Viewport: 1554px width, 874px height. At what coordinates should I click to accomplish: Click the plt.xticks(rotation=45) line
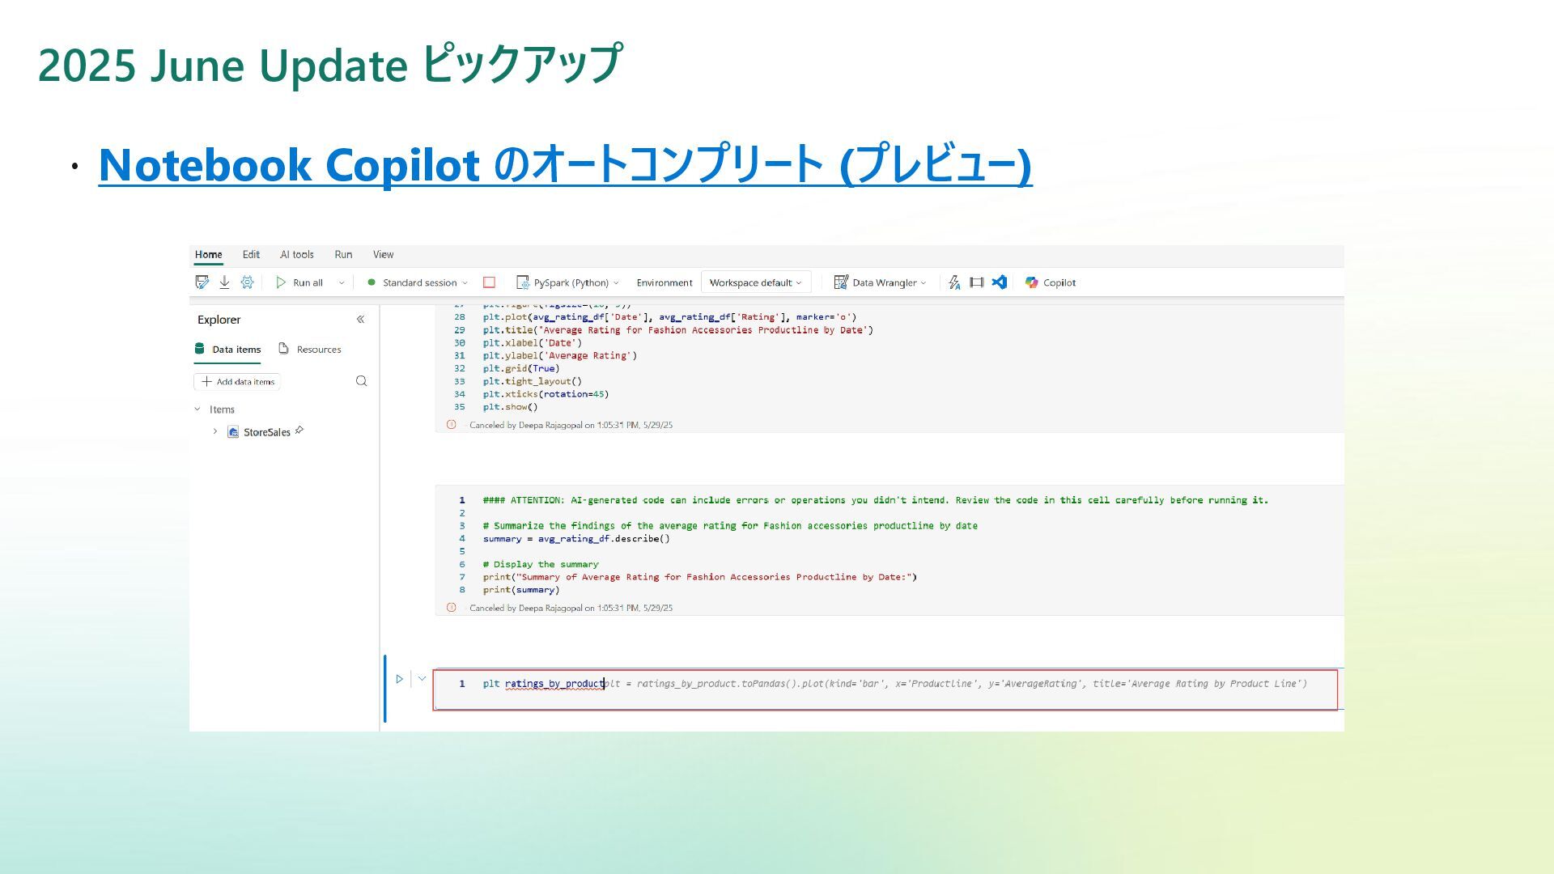546,394
